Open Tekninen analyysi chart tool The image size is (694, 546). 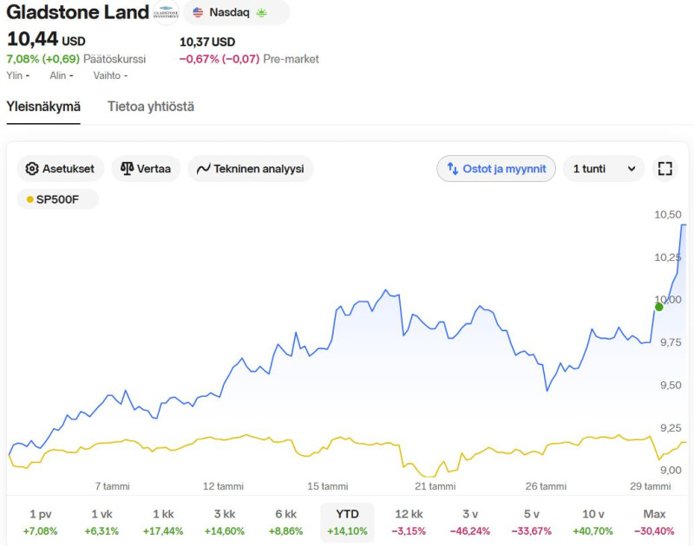click(250, 168)
